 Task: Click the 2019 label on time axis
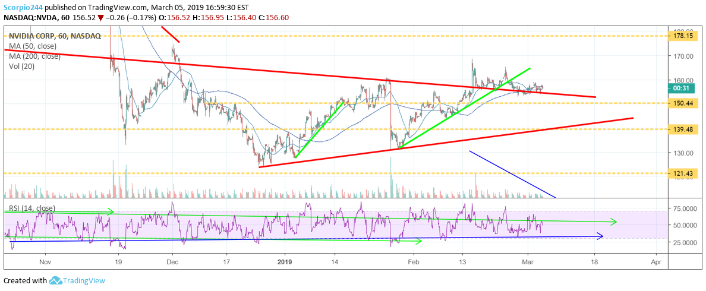point(284,261)
